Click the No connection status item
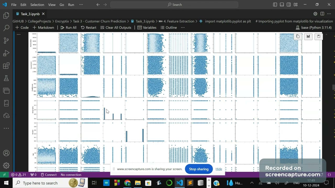 tap(71, 175)
